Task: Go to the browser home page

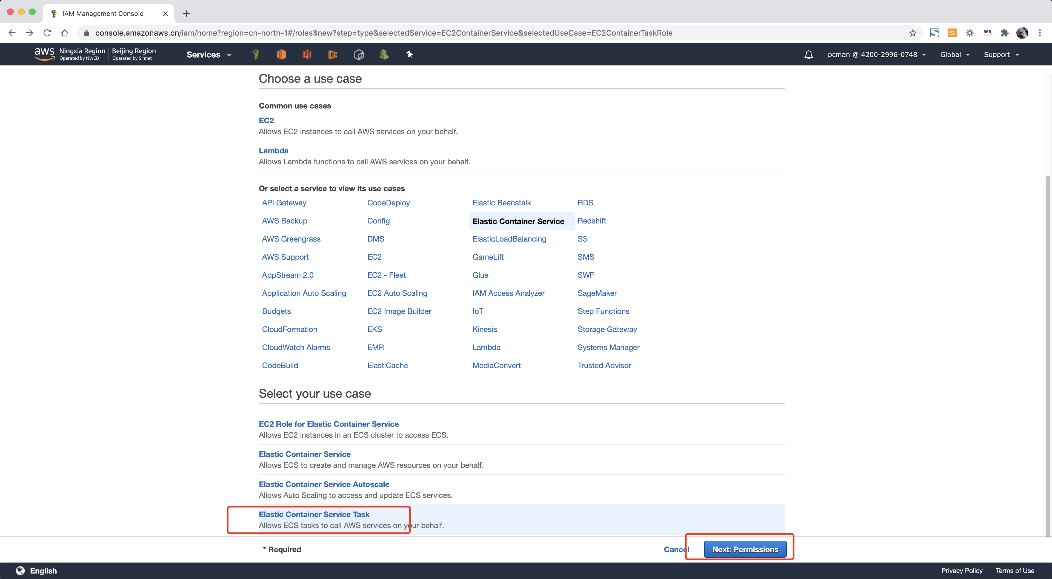Action: coord(65,33)
